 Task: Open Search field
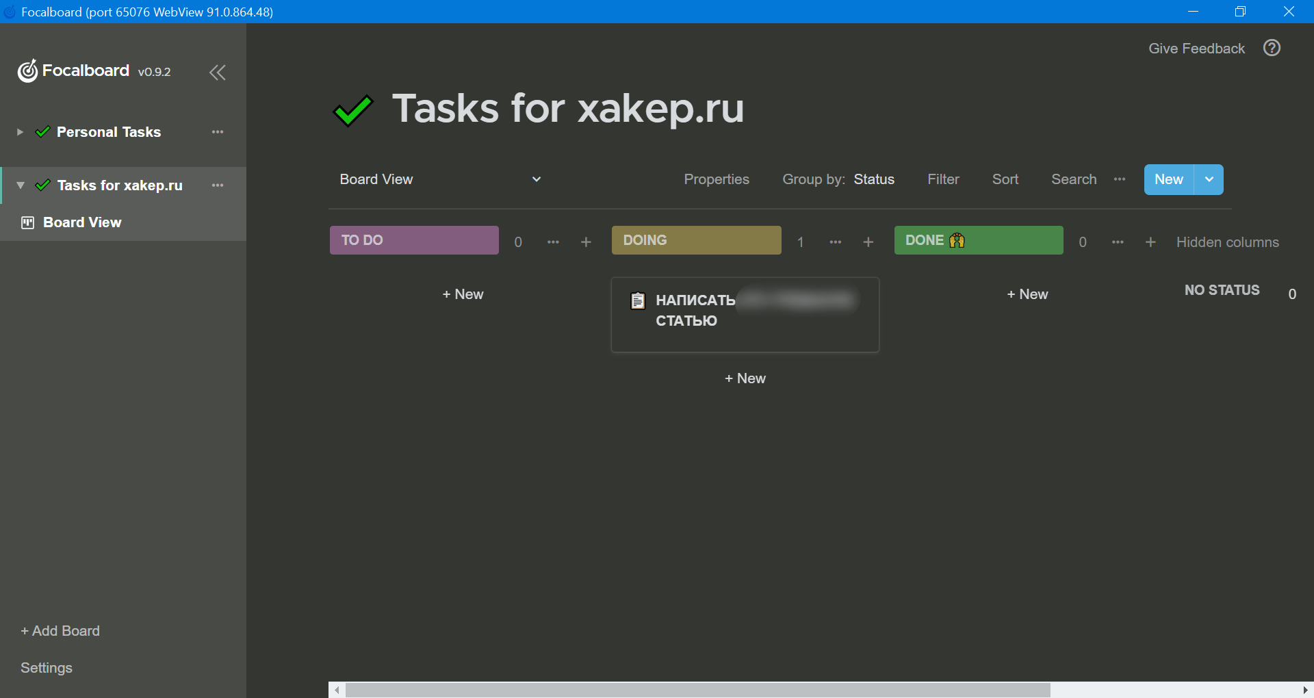point(1074,179)
